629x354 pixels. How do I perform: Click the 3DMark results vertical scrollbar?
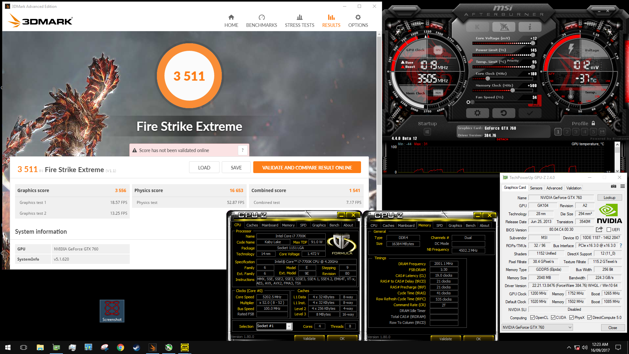[379, 111]
